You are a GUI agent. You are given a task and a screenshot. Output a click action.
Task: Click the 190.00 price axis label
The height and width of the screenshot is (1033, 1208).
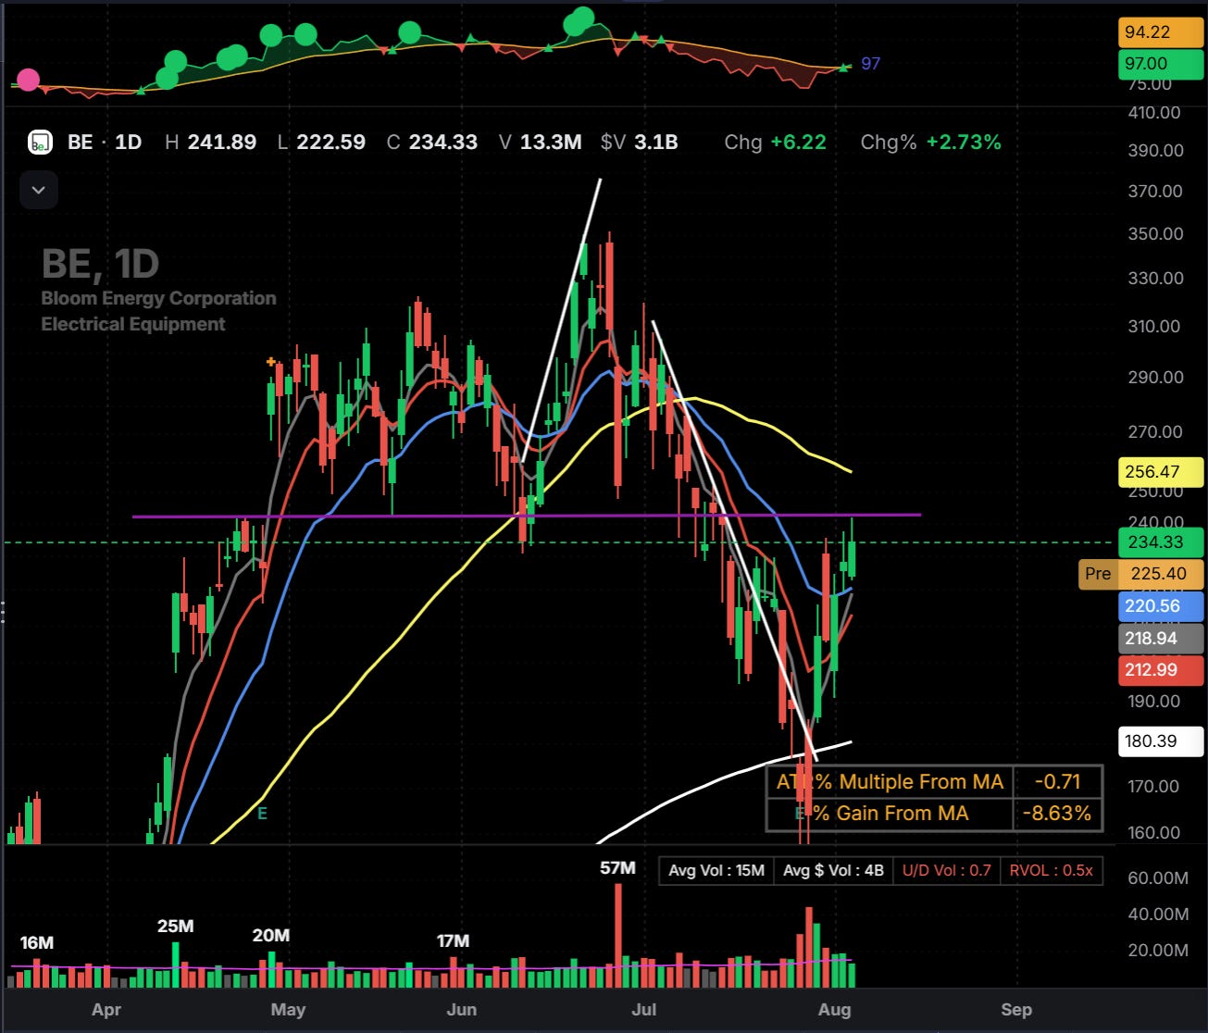[x=1154, y=702]
